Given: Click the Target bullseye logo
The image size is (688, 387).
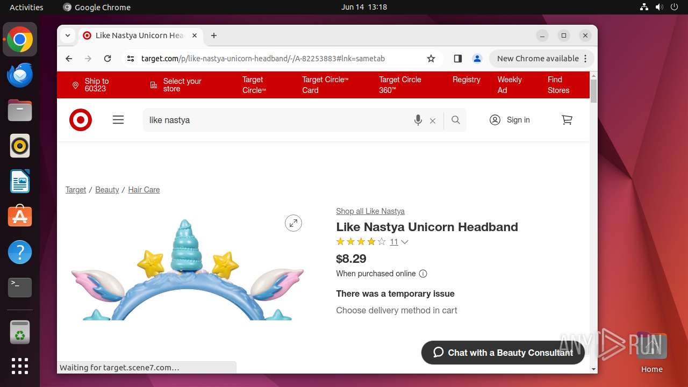Looking at the screenshot, I should coord(81,120).
